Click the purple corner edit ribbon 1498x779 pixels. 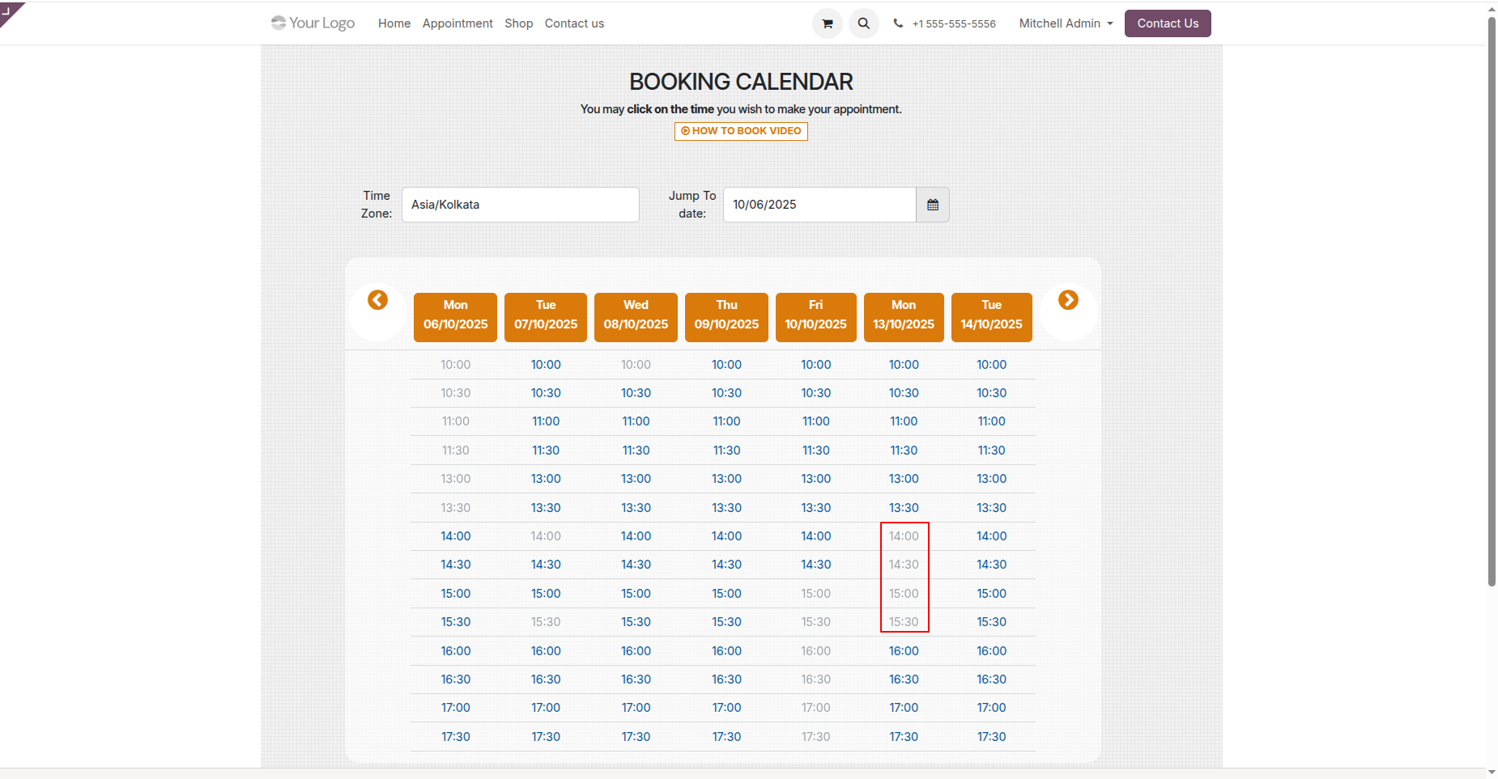10,11
